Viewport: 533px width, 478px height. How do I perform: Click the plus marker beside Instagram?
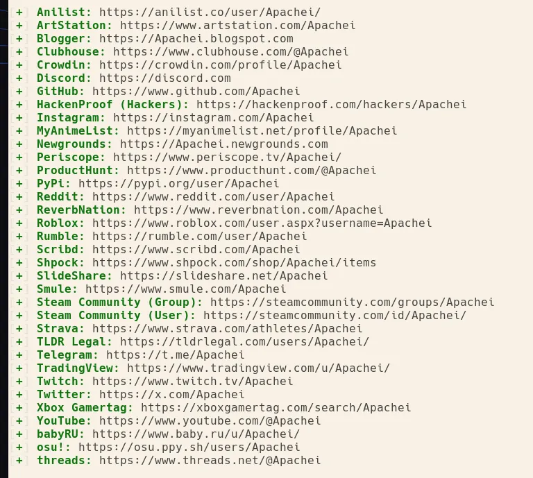pos(19,118)
